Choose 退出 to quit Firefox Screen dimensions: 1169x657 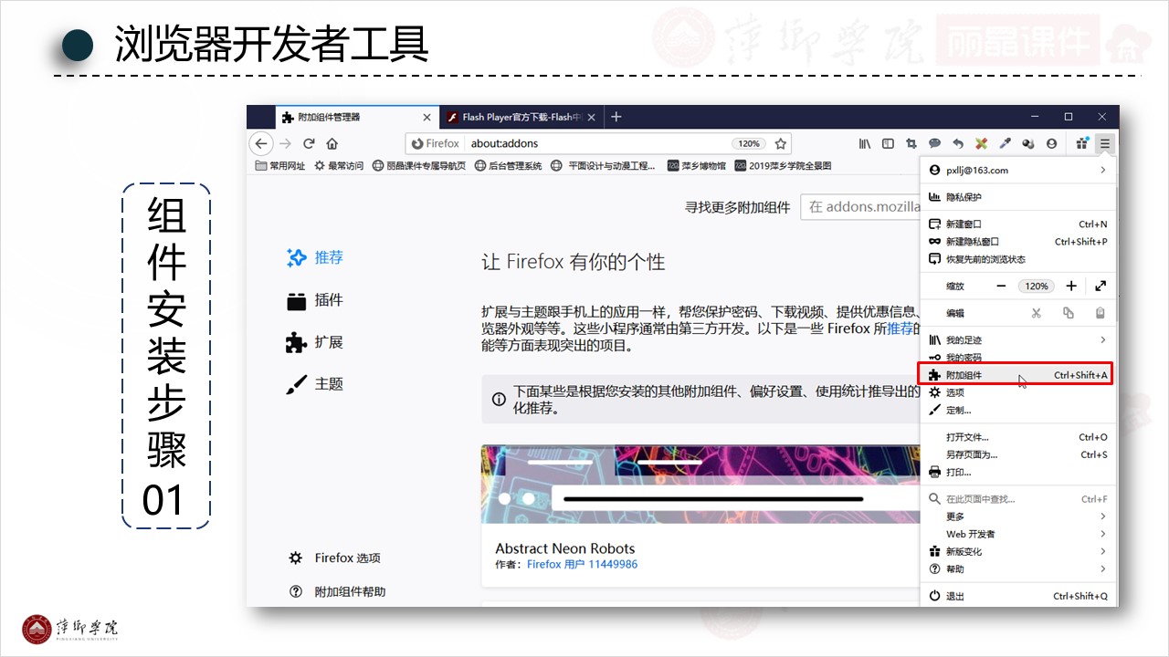(1017, 596)
